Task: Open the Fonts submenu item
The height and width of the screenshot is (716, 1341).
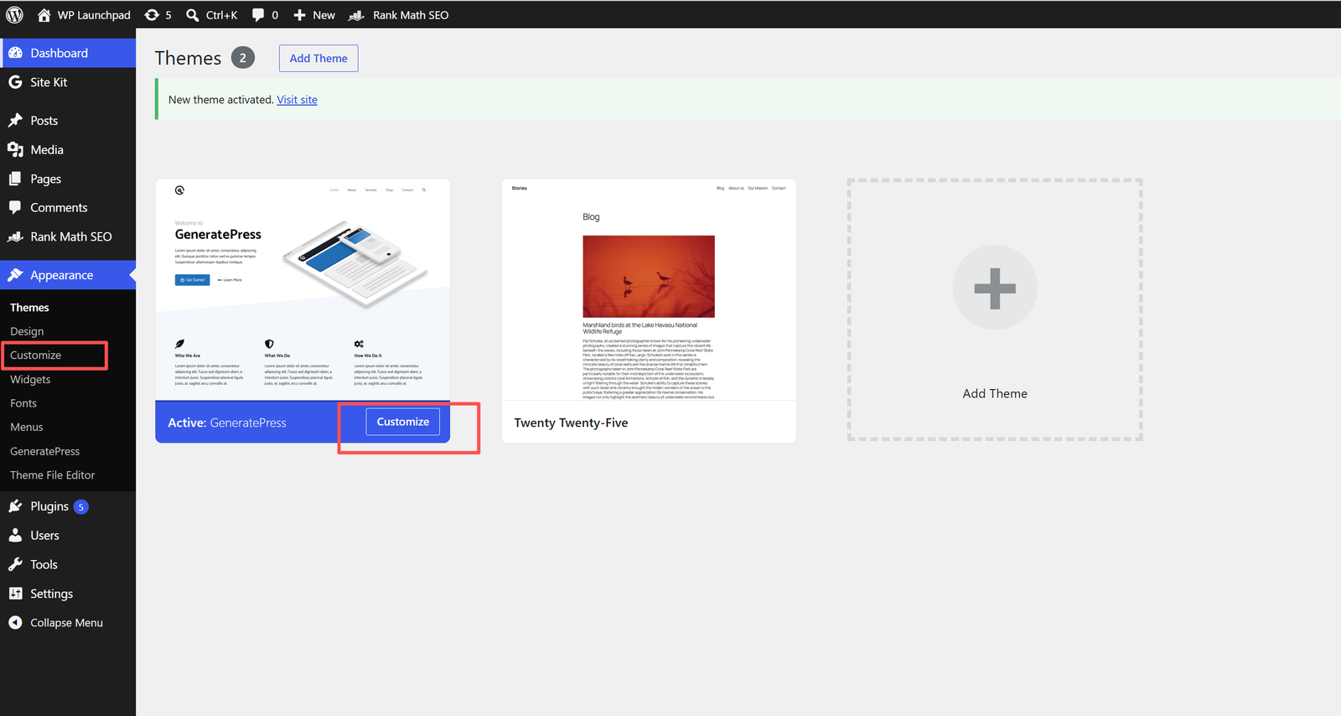Action: coord(23,403)
